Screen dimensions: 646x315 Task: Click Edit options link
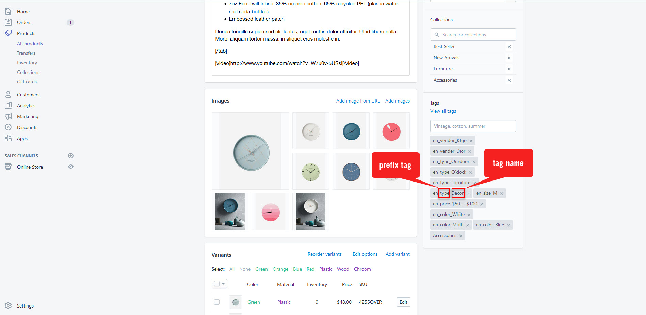click(x=365, y=254)
